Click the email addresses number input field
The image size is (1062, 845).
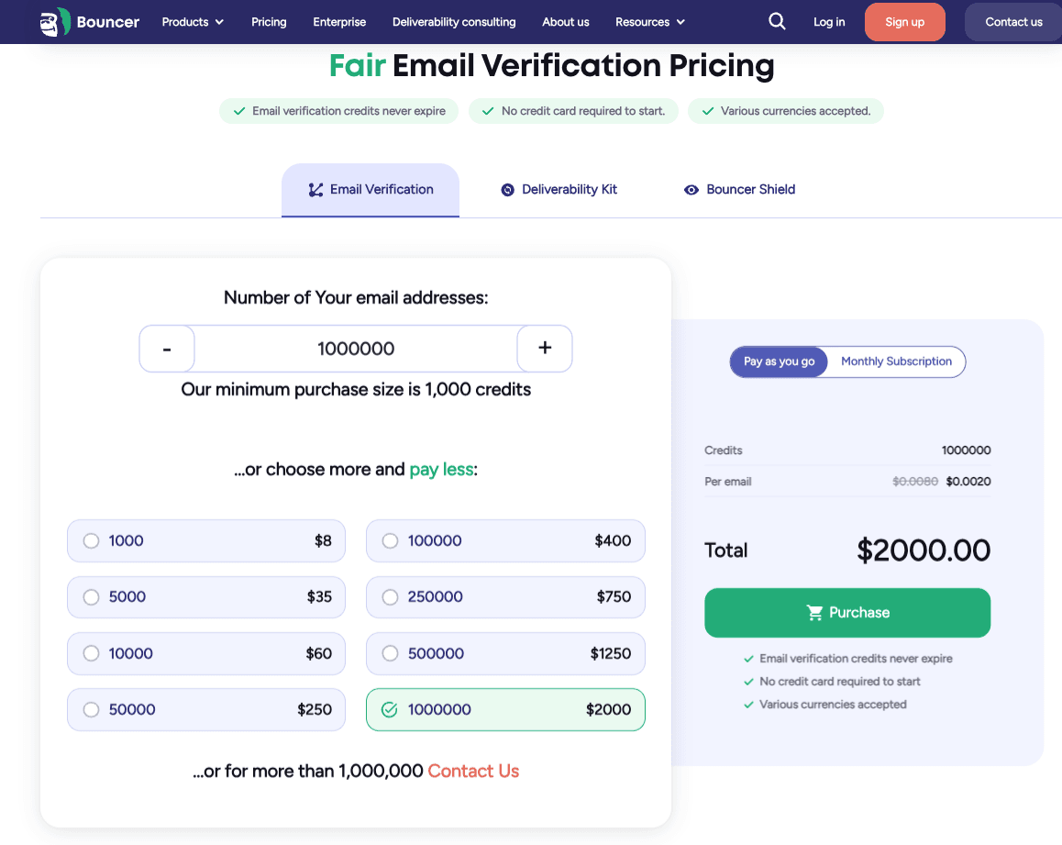[355, 349]
